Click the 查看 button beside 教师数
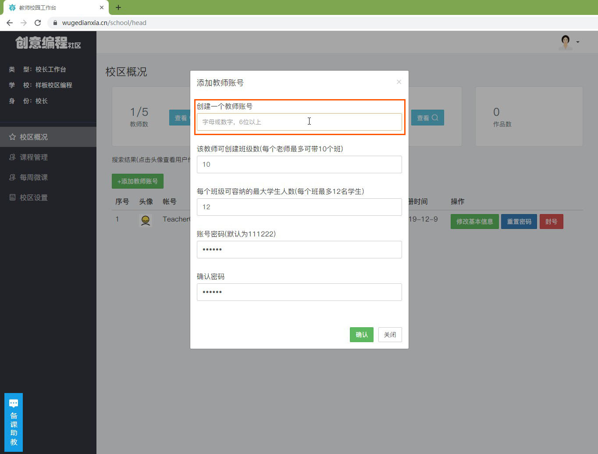Screen dimensions: 598x454 coord(180,118)
